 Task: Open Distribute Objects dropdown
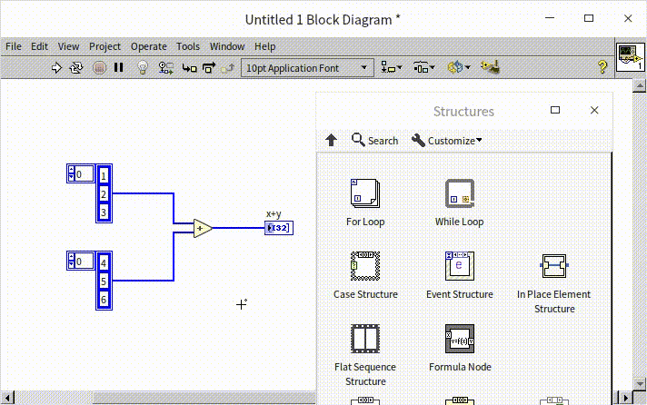click(424, 67)
